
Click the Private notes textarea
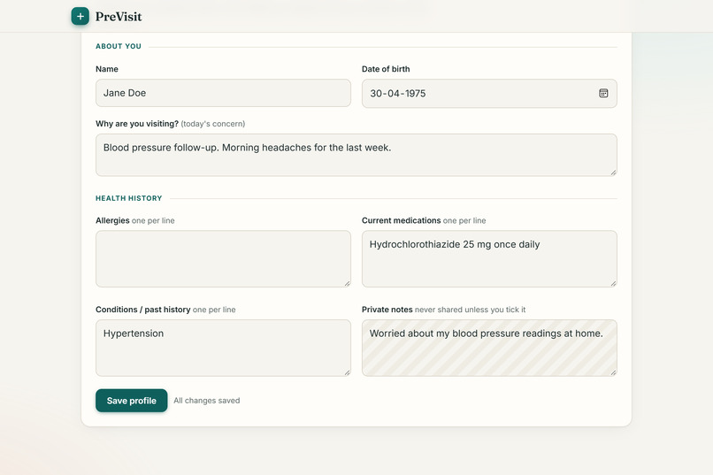(x=489, y=348)
